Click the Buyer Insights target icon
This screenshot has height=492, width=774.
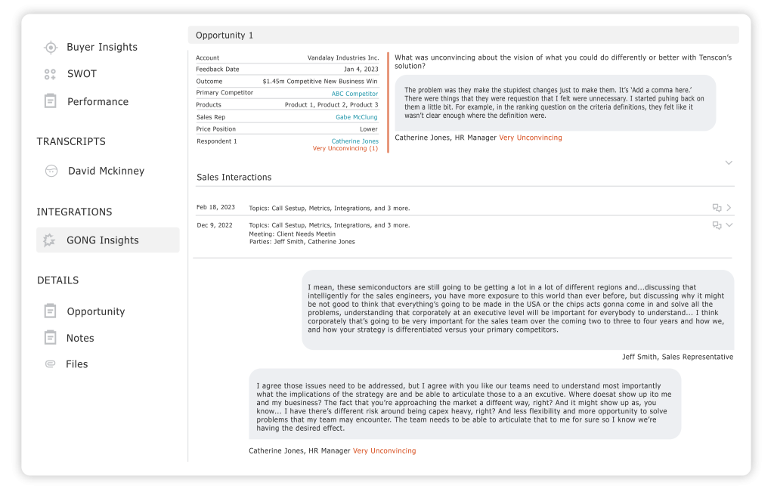(x=51, y=48)
